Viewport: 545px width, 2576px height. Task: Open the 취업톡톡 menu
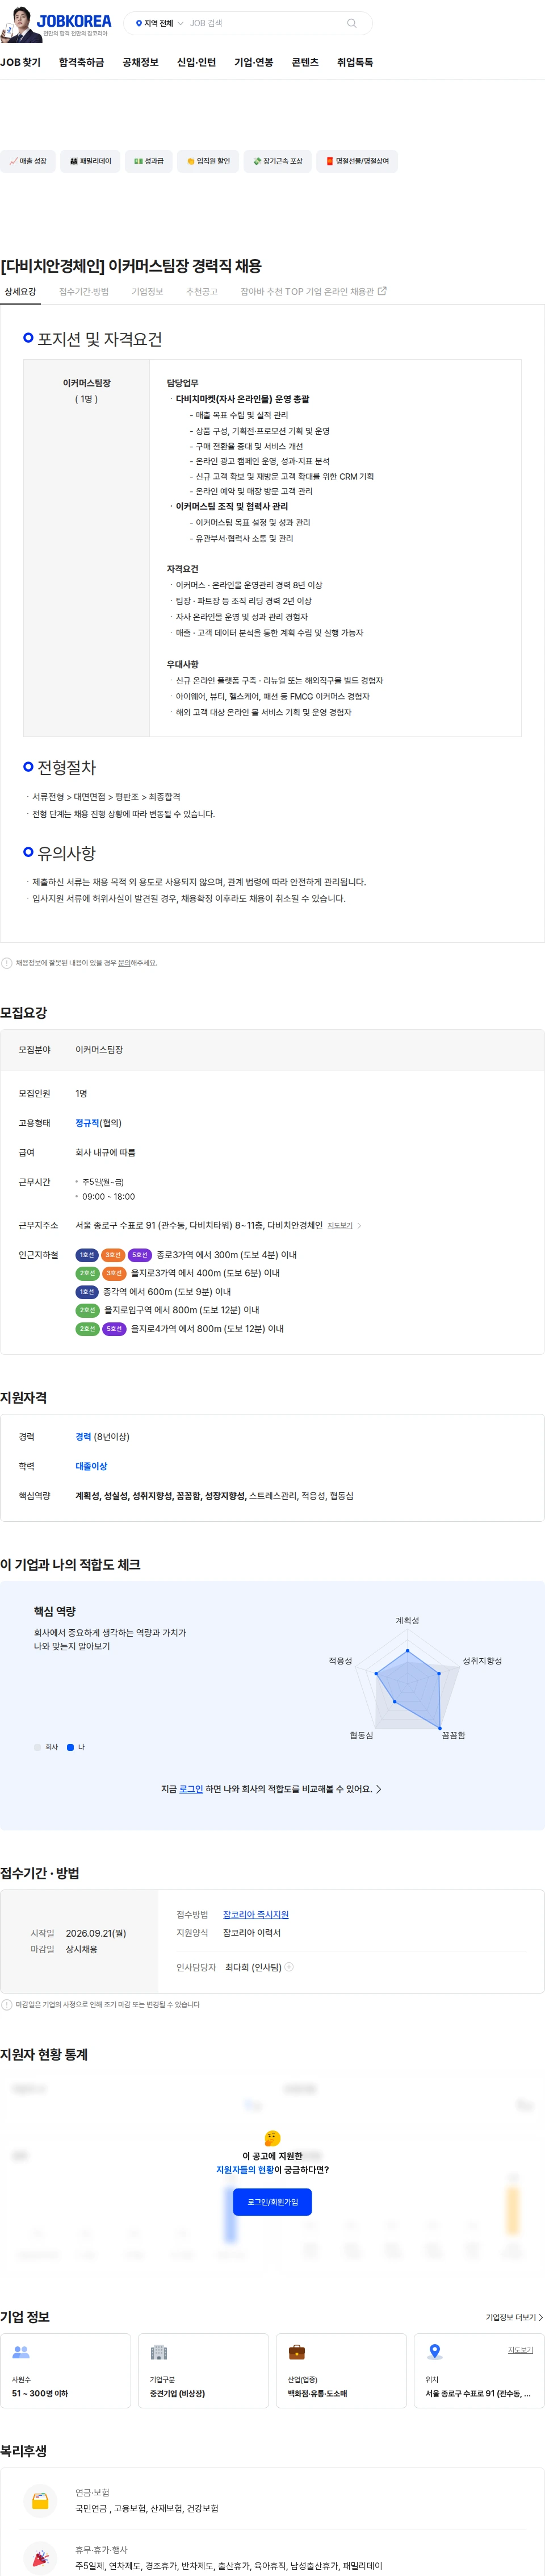point(354,62)
